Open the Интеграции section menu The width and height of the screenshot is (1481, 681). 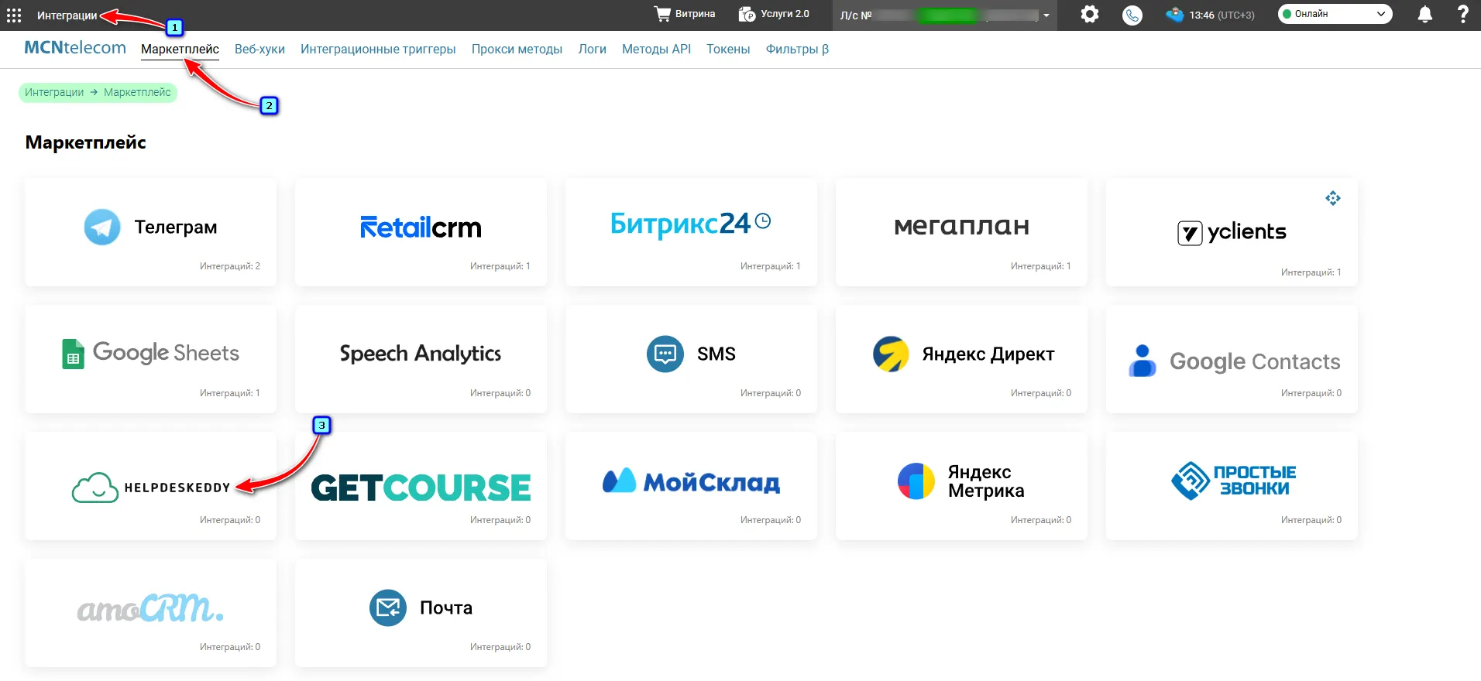click(67, 15)
